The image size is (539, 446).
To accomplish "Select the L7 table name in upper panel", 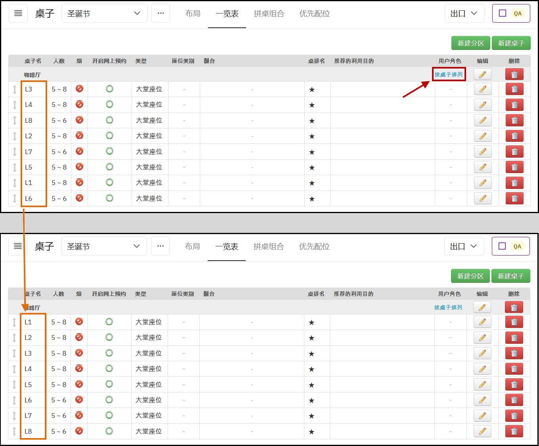I will pyautogui.click(x=29, y=152).
